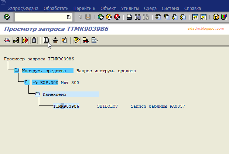Go to previous page icon

tap(167, 17)
